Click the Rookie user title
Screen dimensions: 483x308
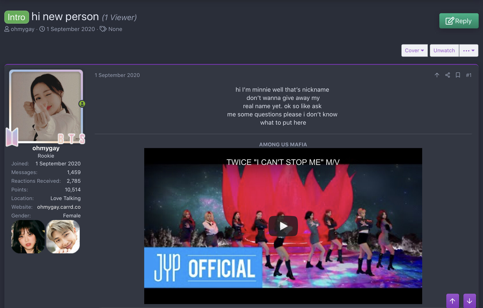tap(46, 156)
